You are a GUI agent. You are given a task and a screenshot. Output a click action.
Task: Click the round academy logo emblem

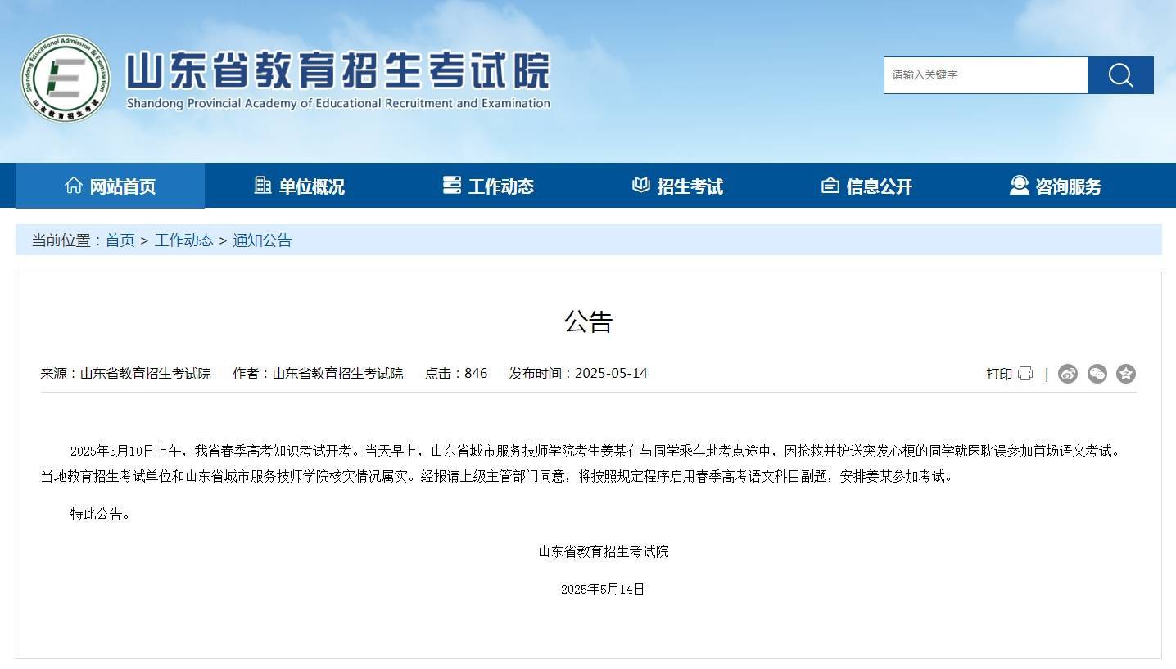(x=66, y=79)
